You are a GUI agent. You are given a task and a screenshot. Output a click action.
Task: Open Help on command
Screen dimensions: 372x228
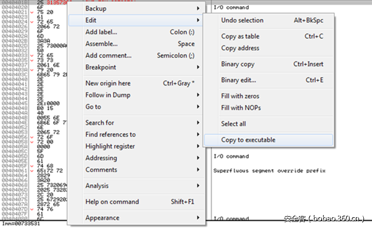pyautogui.click(x=112, y=202)
